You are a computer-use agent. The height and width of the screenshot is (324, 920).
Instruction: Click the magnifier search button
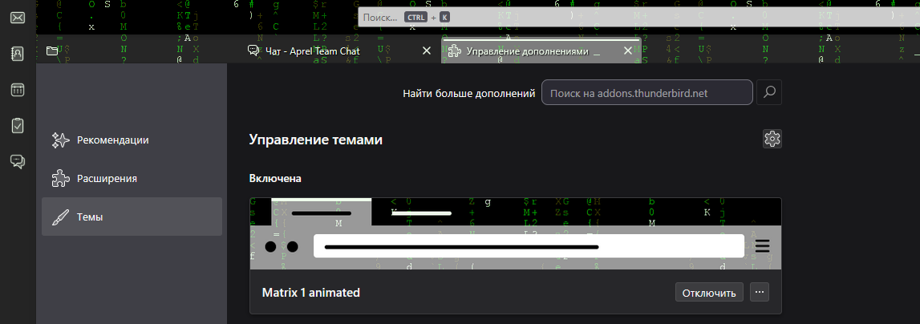[769, 92]
